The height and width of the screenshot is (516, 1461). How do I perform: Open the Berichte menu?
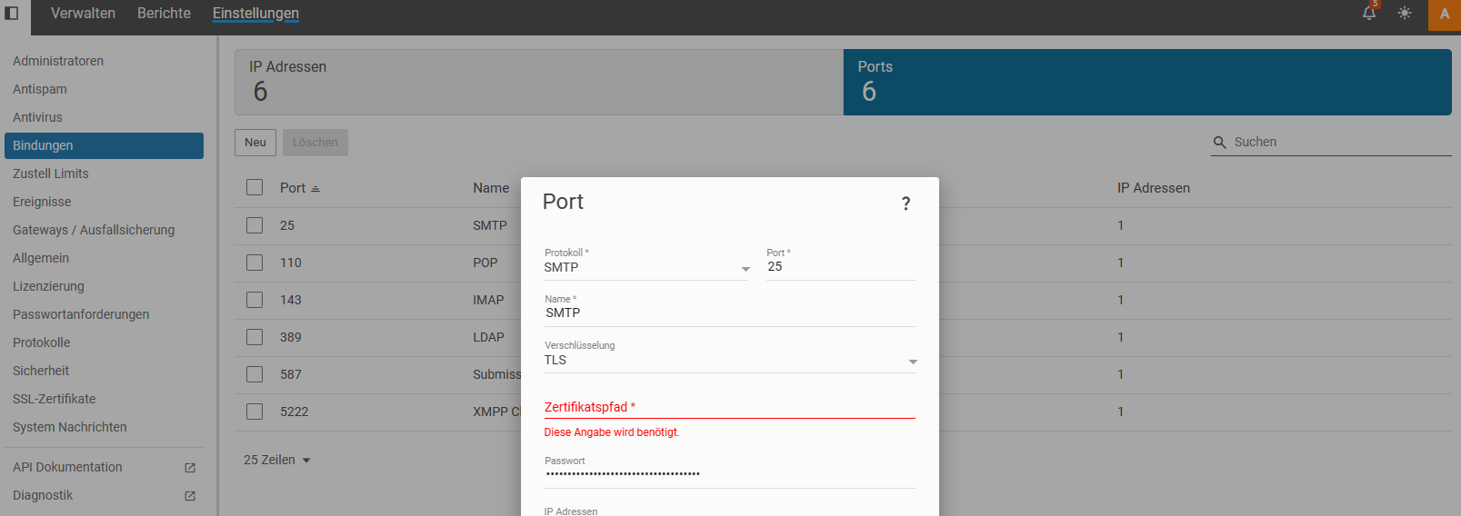point(164,14)
